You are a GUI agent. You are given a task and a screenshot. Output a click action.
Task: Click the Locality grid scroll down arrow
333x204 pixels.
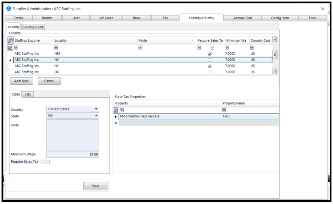[275, 71]
